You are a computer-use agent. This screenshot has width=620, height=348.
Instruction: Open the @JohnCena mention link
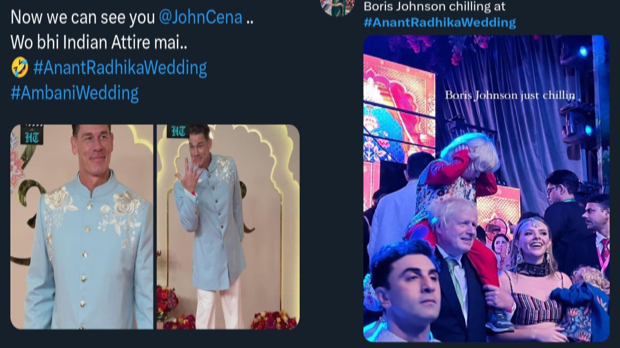[x=200, y=18]
